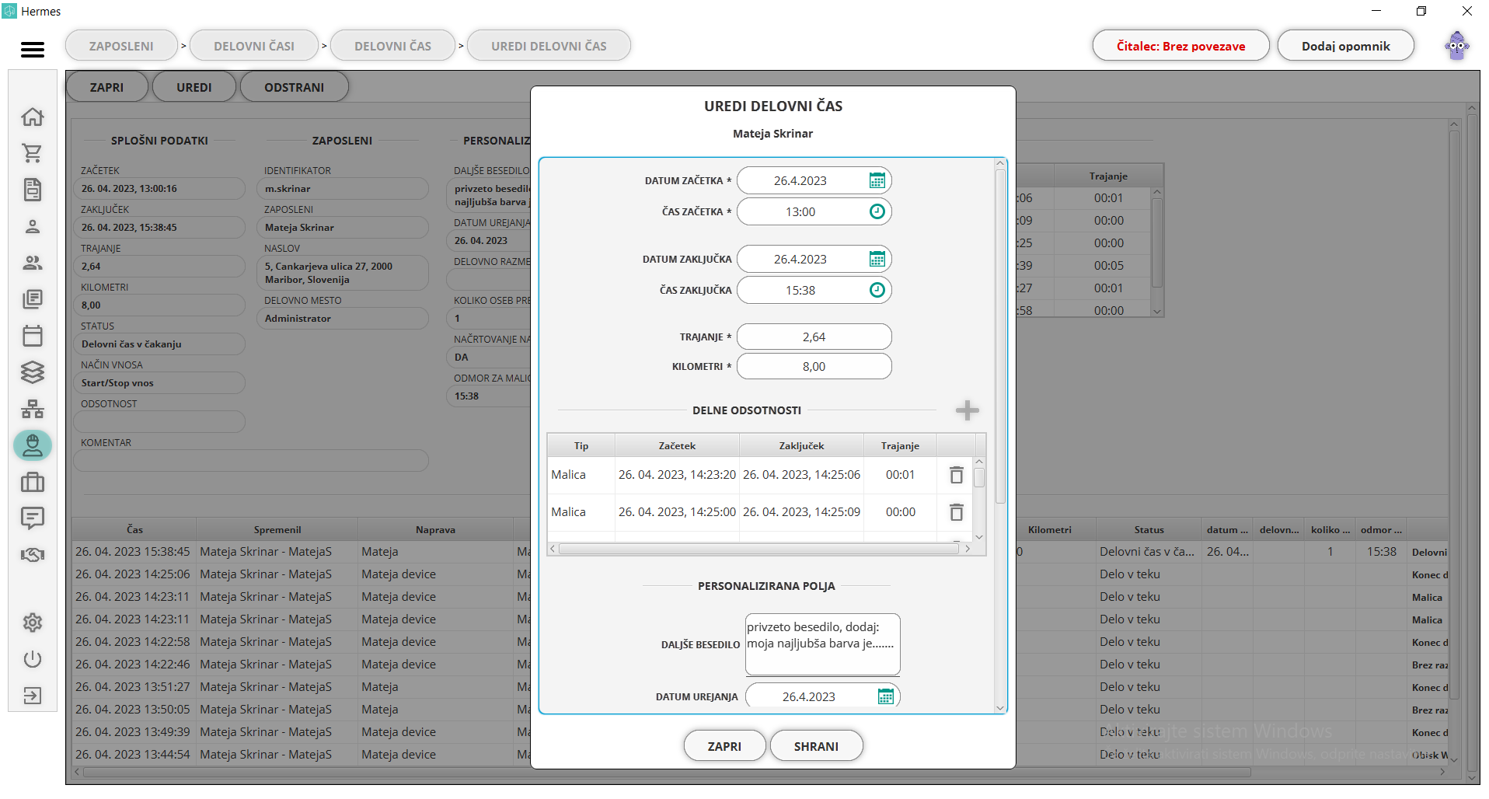Screen dimensions: 1489x799
Task: Open the people group sidebar icon
Action: pyautogui.click(x=33, y=263)
